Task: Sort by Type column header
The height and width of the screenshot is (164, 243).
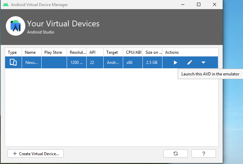Action: 13,52
